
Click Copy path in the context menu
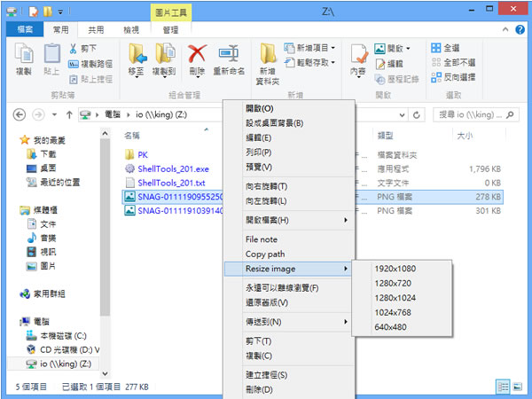[x=290, y=254]
